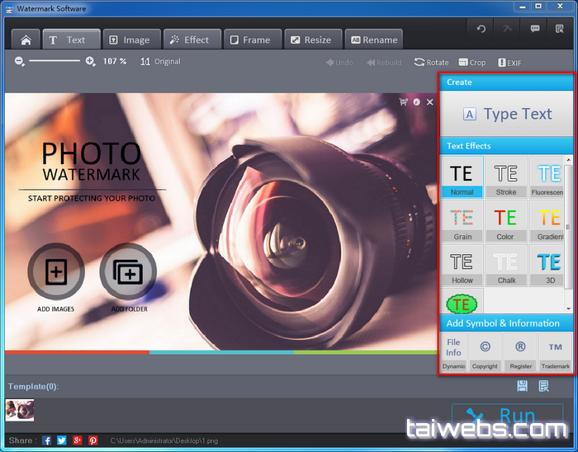This screenshot has height=452, width=578.
Task: Insert the Copyright symbol
Action: tap(485, 351)
